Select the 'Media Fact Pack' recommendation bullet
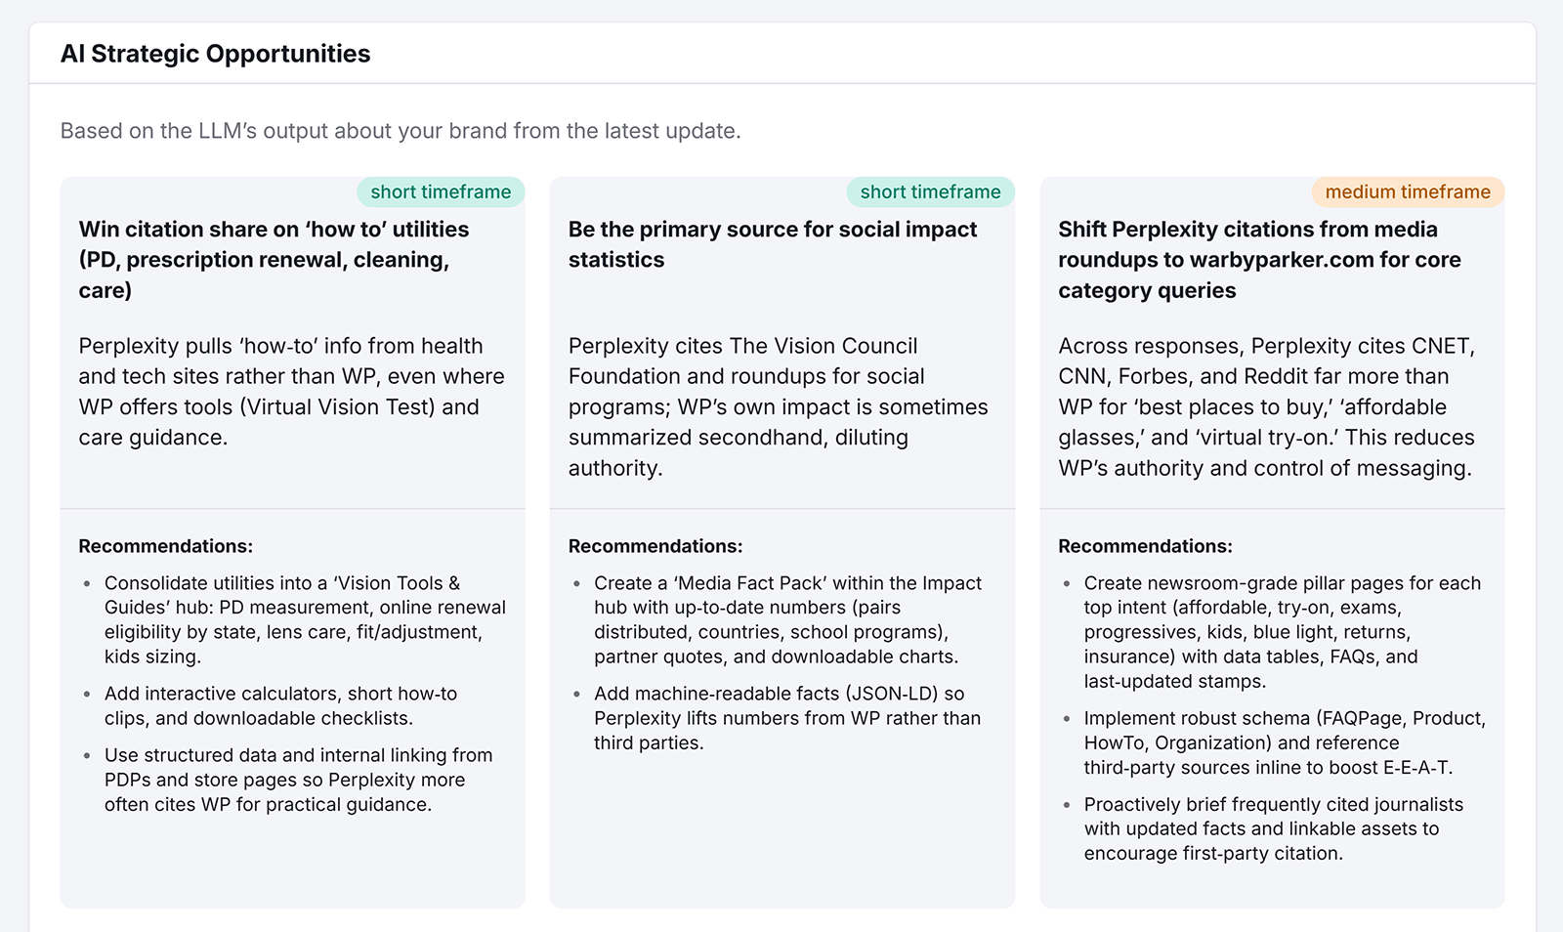Image resolution: width=1563 pixels, height=932 pixels. click(786, 619)
